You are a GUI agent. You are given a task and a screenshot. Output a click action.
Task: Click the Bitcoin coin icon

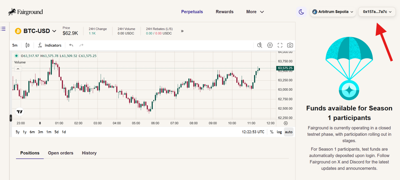18,31
